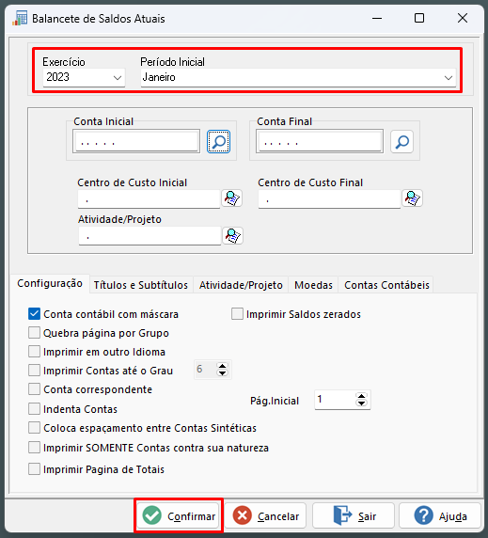The height and width of the screenshot is (538, 488).
Task: Focus the Centro de Custo Final field
Action: point(329,199)
